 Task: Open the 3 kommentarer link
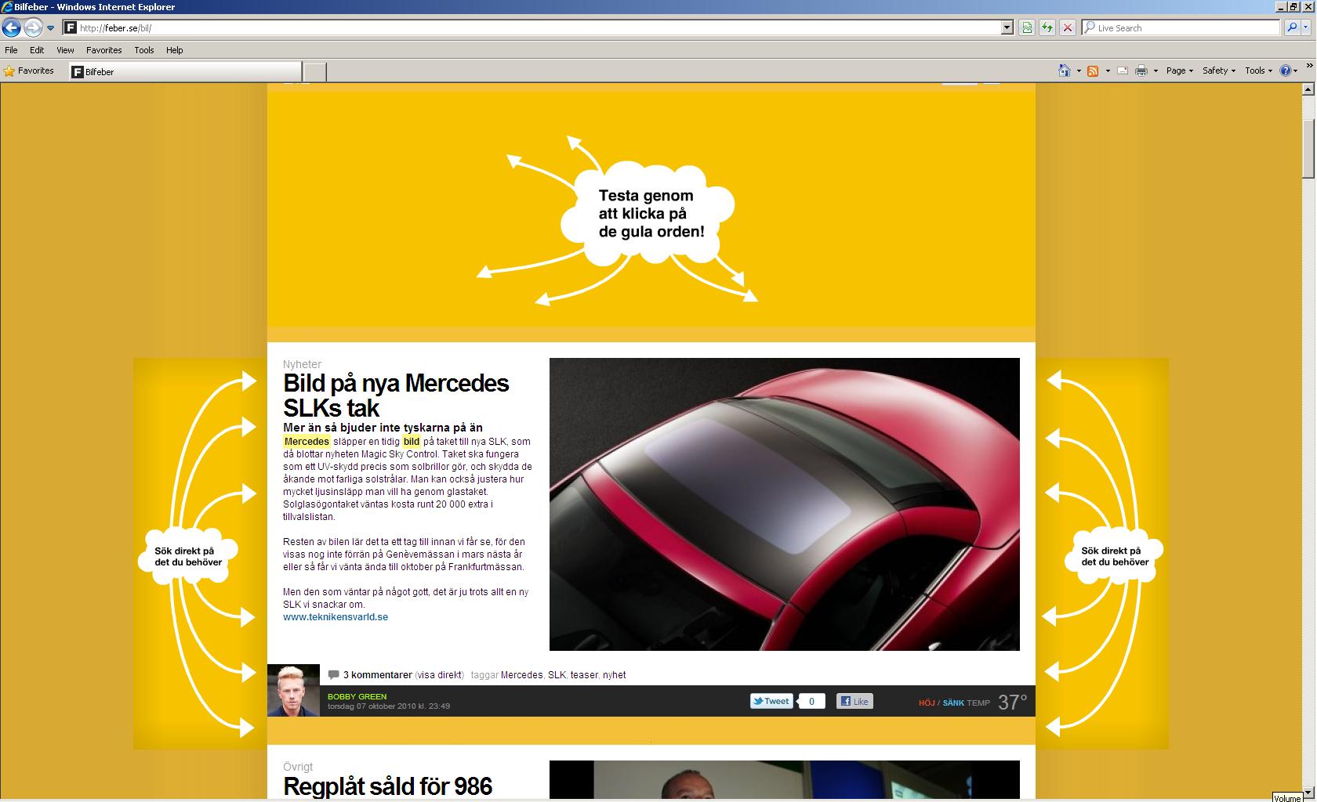point(378,675)
